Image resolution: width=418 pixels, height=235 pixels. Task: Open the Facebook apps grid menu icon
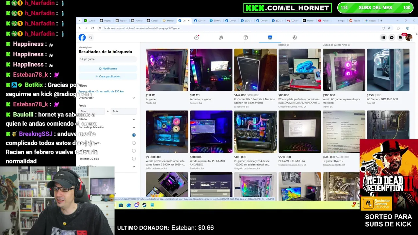tap(383, 38)
